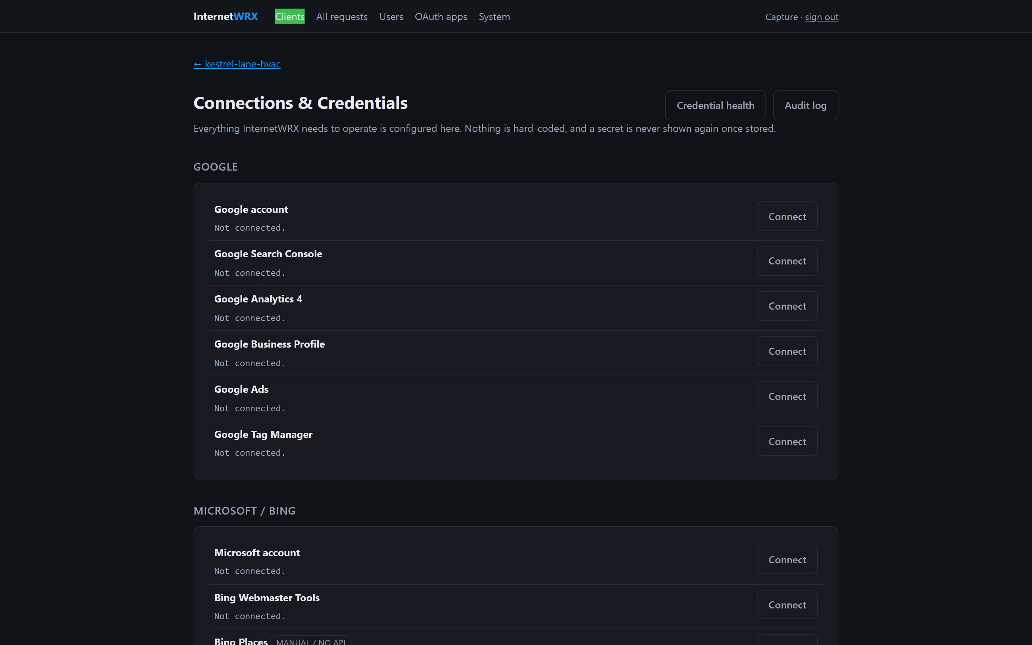This screenshot has width=1032, height=645.
Task: Select the Clients nav tab
Action: [290, 16]
